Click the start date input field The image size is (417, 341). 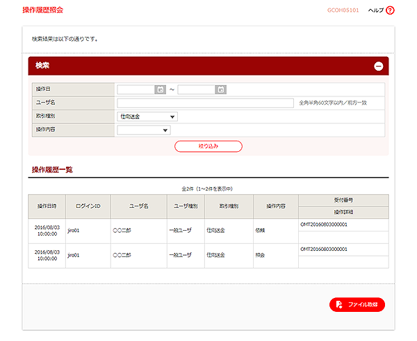(x=136, y=89)
